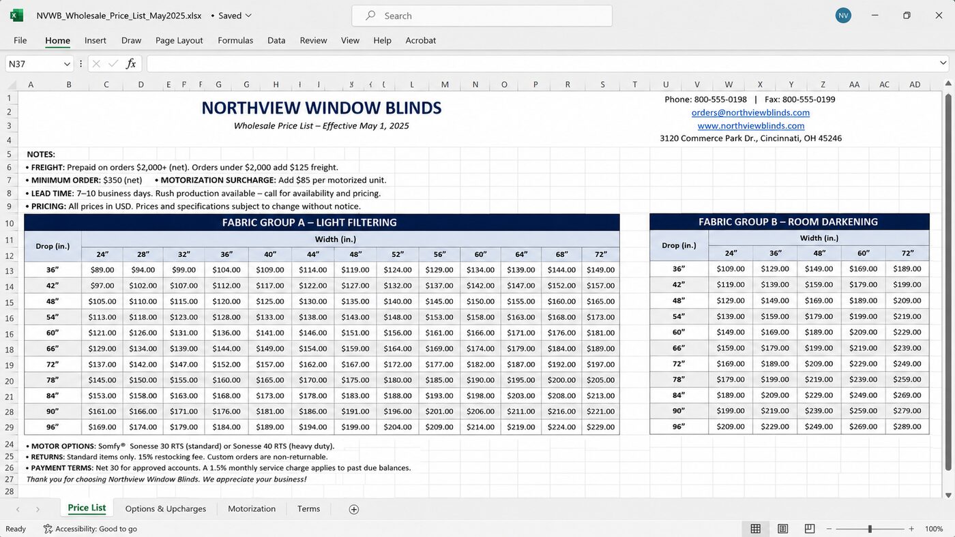Switch to Page Break Preview icon
Image resolution: width=955 pixels, height=537 pixels.
coord(810,529)
